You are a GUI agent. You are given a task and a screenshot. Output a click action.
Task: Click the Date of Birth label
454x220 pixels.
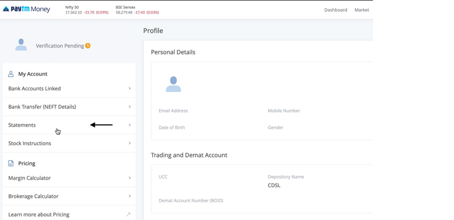(172, 127)
